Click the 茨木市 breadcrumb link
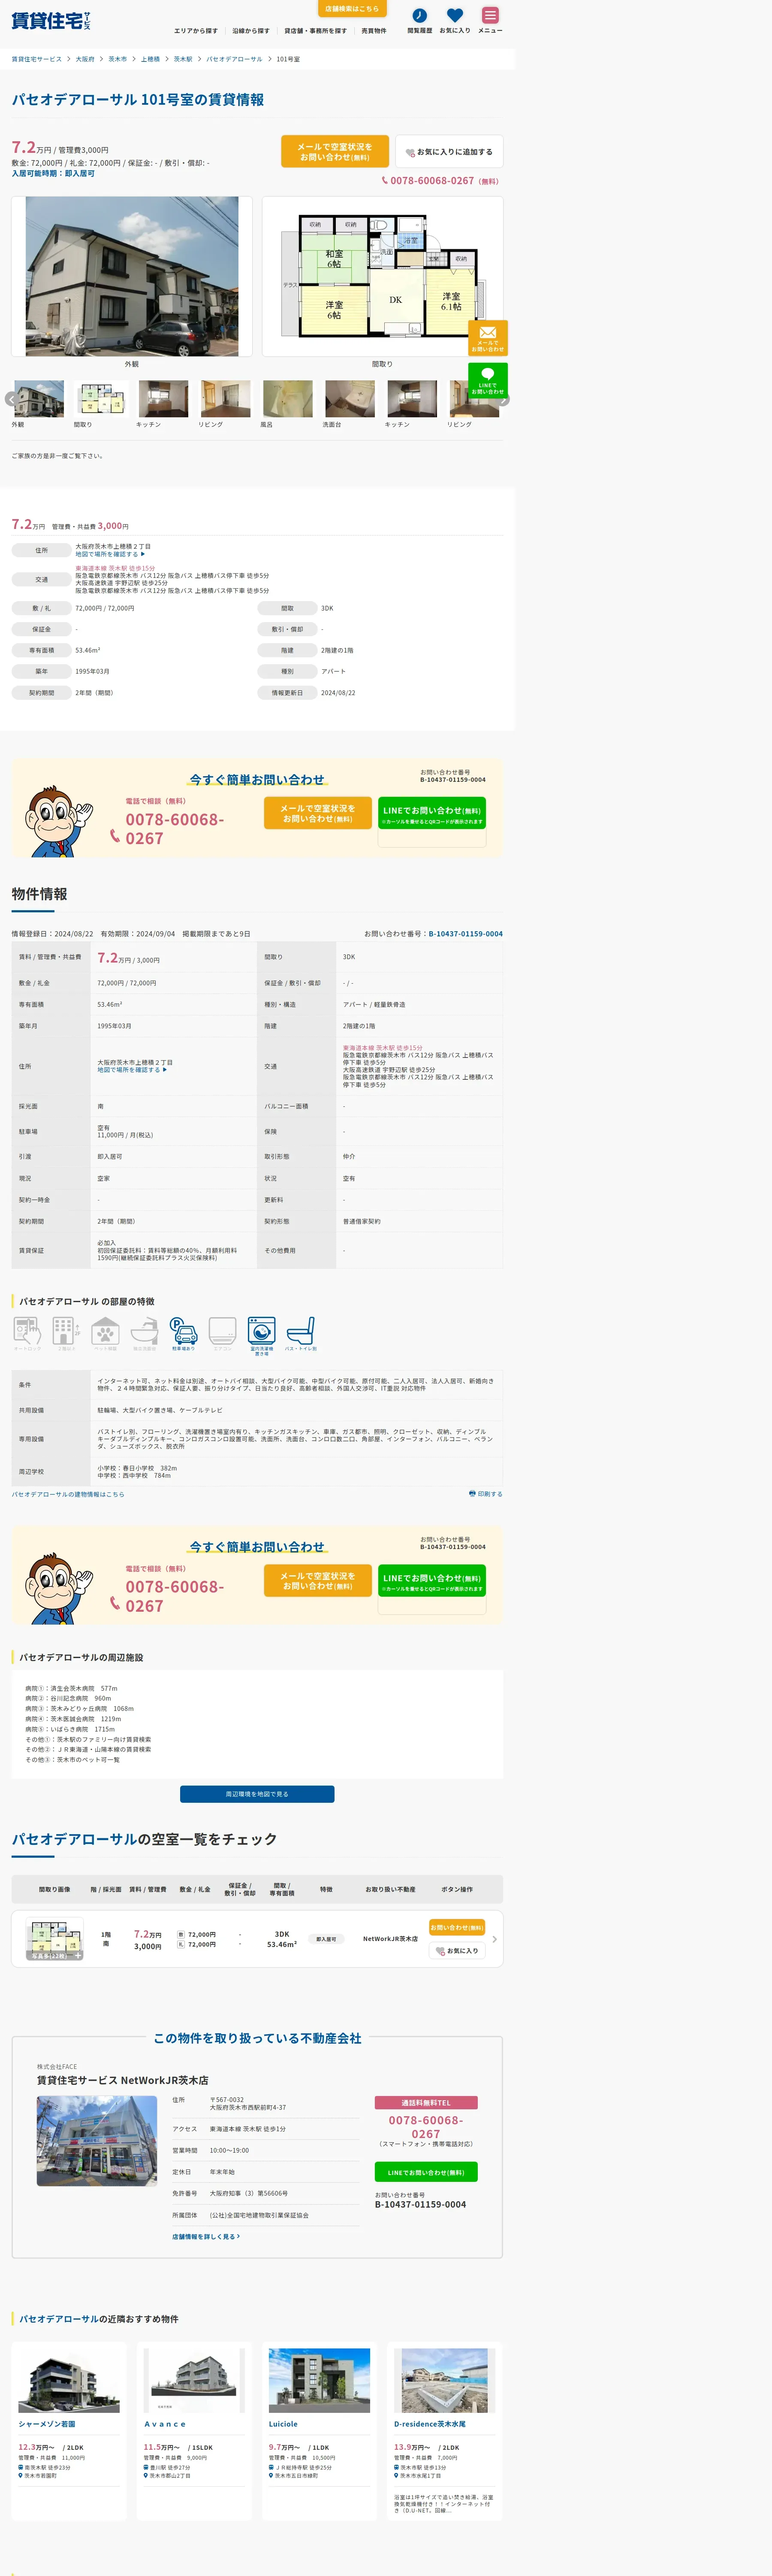The height and width of the screenshot is (2576, 772). [x=118, y=59]
